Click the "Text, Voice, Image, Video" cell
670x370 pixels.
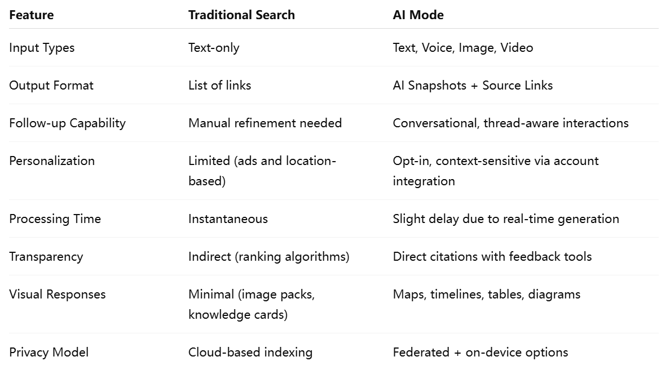tap(462, 48)
